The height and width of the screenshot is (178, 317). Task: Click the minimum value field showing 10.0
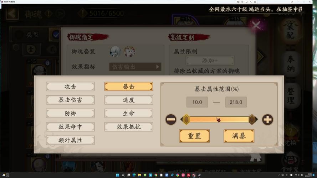pyautogui.click(x=197, y=102)
